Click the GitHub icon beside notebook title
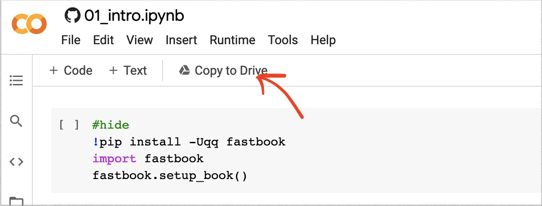Screen dimensions: 542x206 (x=71, y=16)
